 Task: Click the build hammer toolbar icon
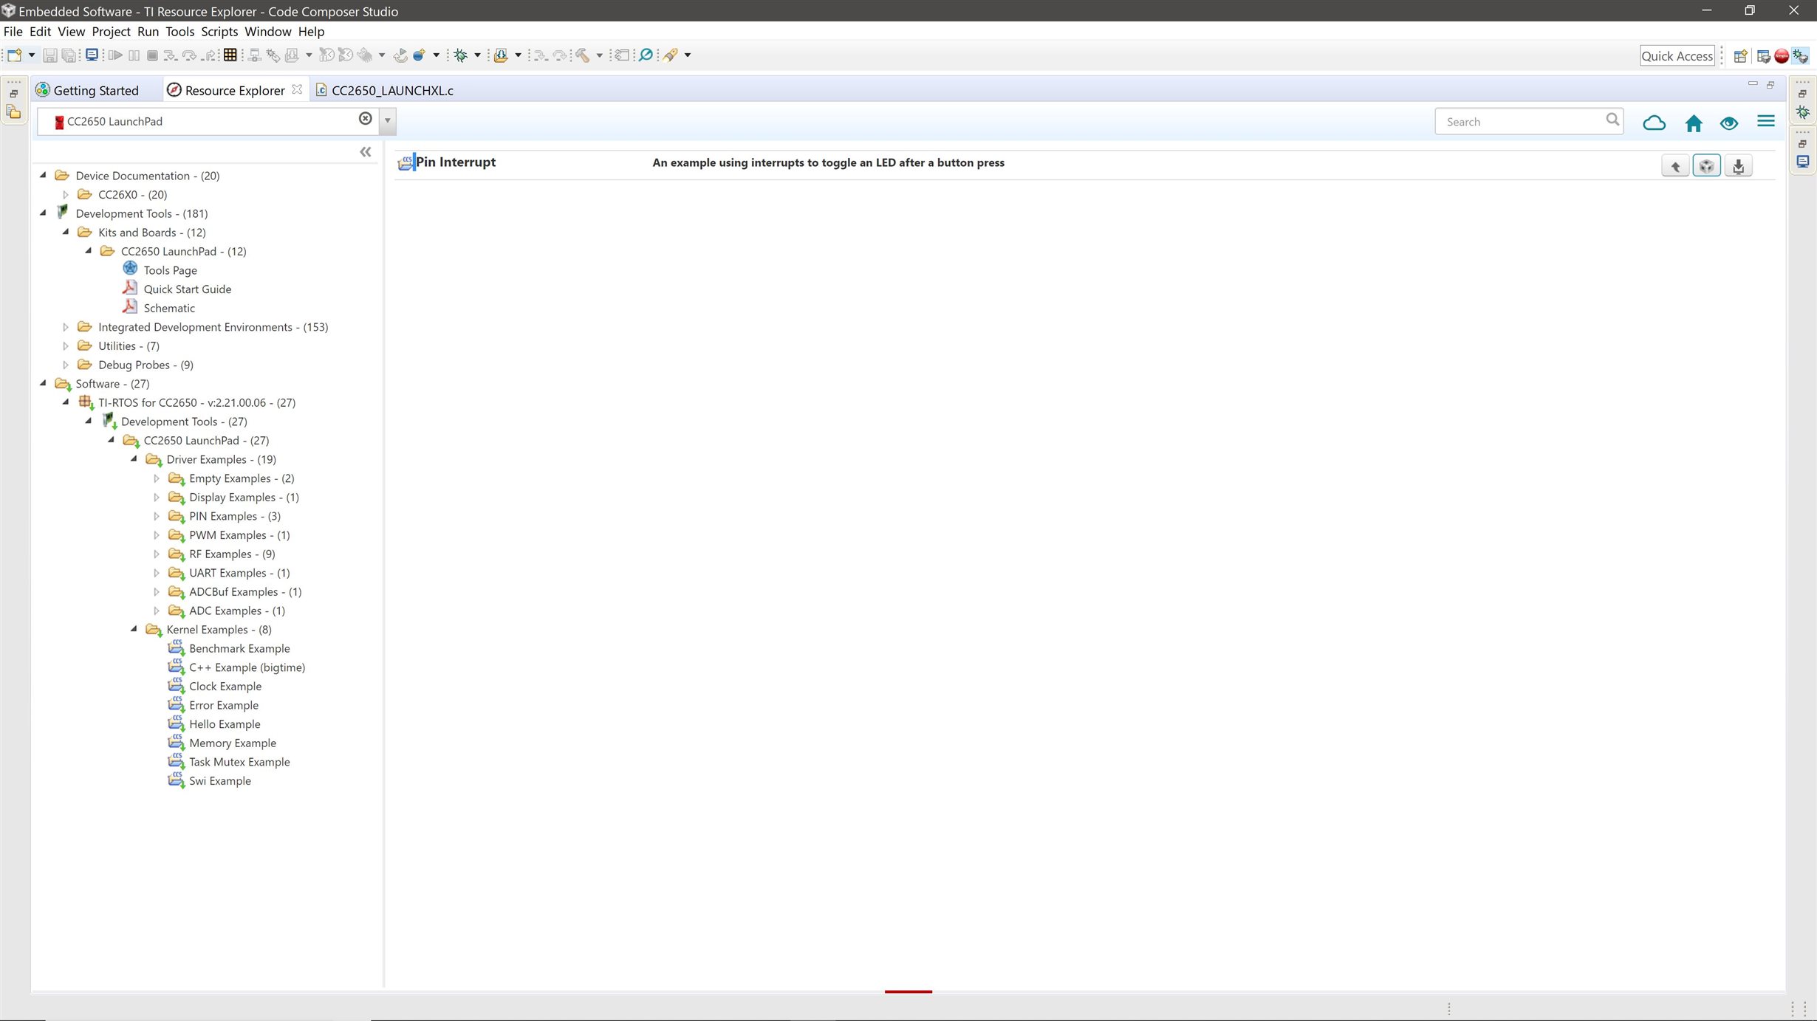(x=583, y=55)
